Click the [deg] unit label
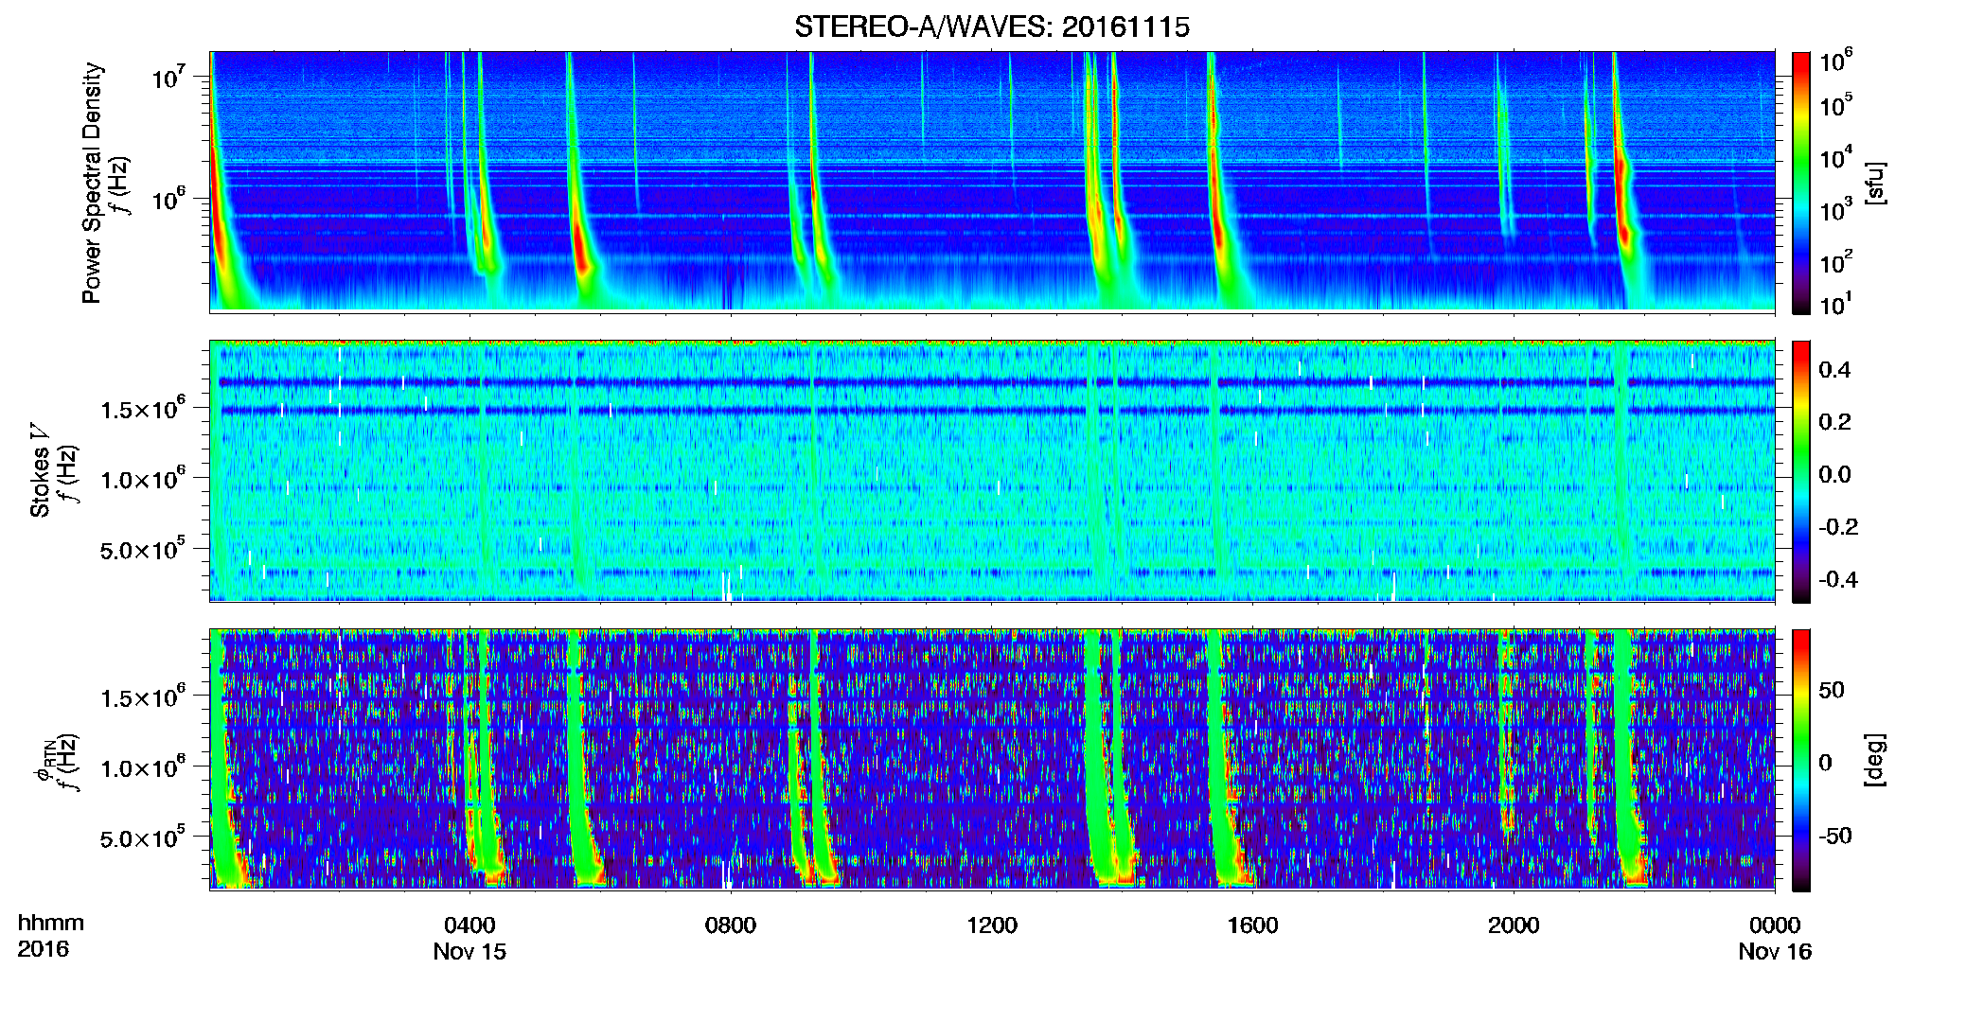This screenshot has width=1984, height=1022. coord(1874,760)
